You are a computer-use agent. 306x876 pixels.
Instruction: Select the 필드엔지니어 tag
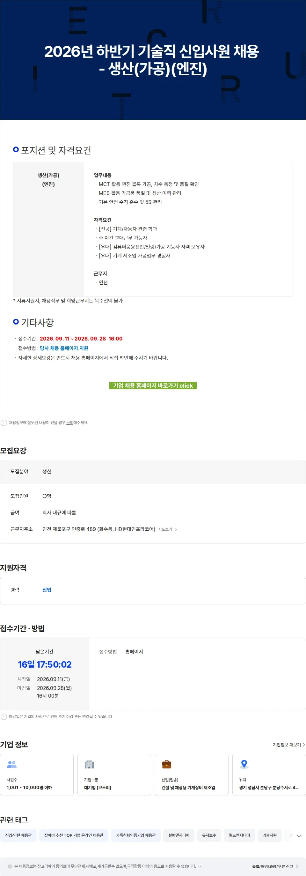[x=239, y=835]
